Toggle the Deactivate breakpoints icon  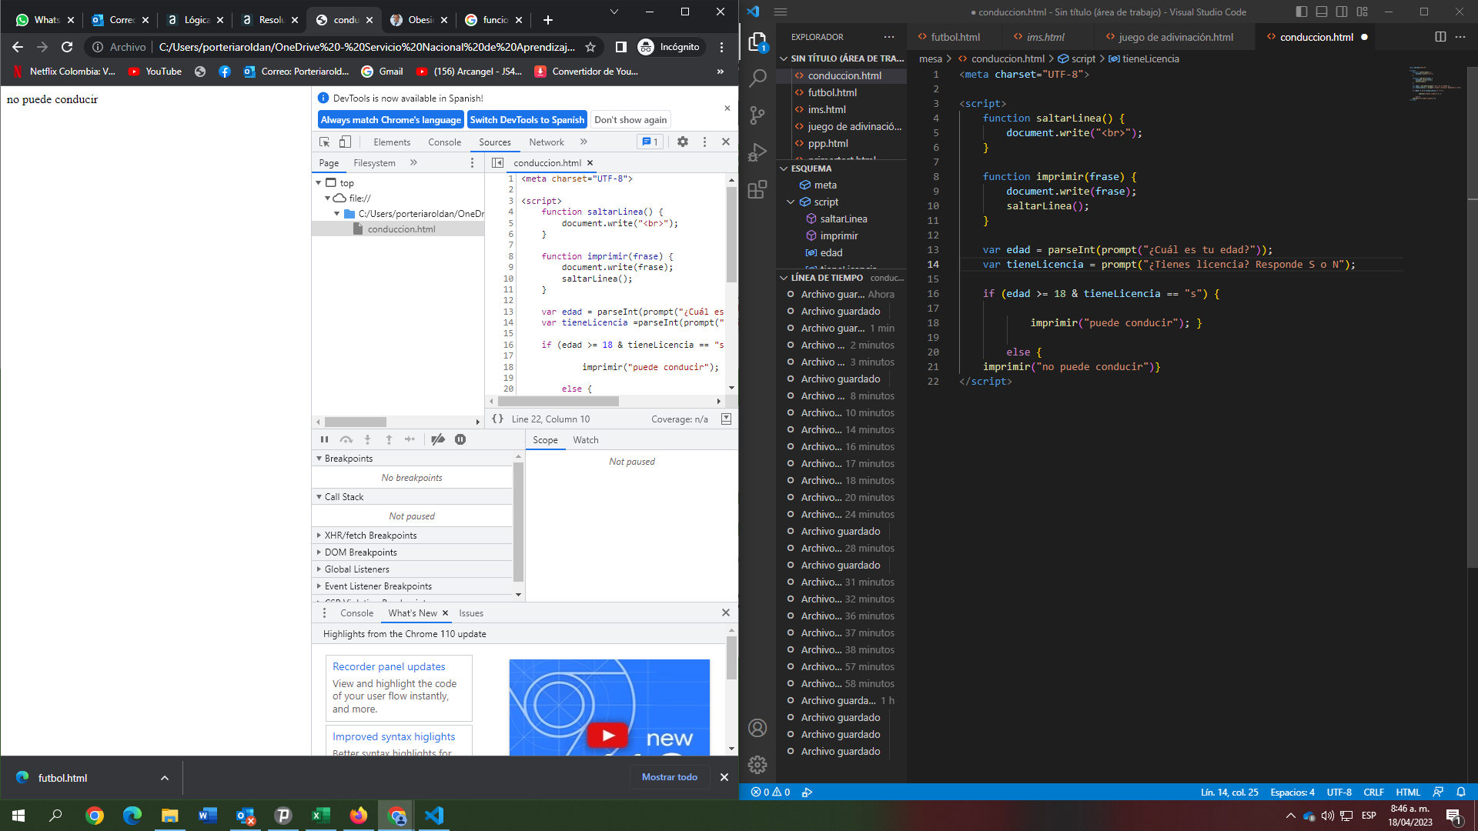pos(440,439)
